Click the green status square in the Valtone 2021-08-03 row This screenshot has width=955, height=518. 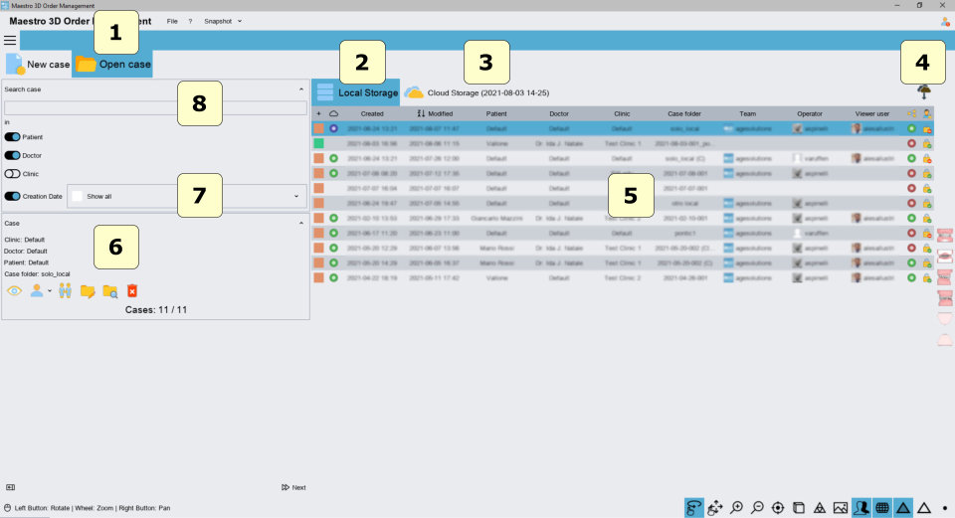coord(318,143)
